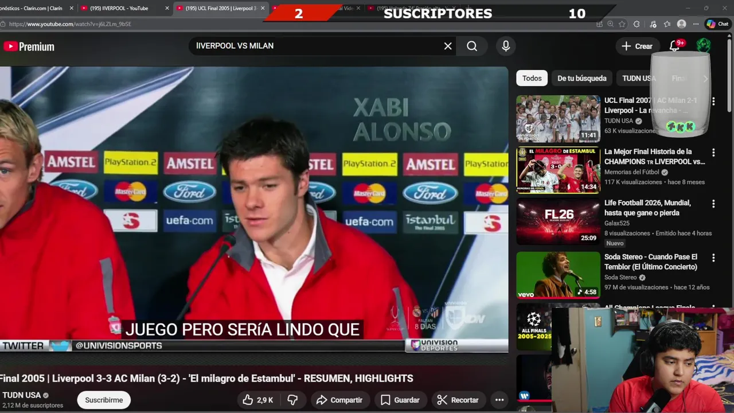The height and width of the screenshot is (413, 734).
Task: Open options for Life Football 2026 video
Action: point(713,204)
